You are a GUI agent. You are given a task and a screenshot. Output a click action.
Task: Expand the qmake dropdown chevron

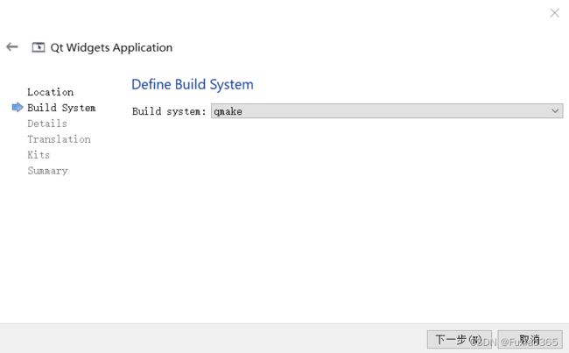(x=555, y=110)
